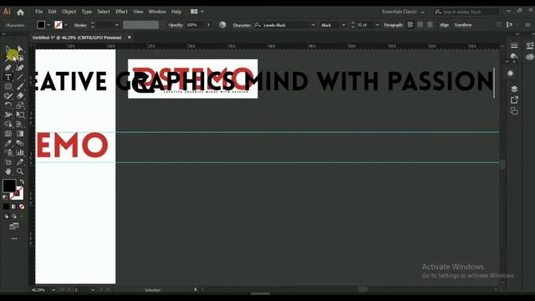This screenshot has width=535, height=301.
Task: Open the File menu
Action: [x=39, y=12]
